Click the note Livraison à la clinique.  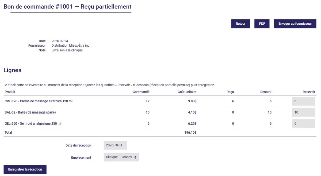[x=67, y=50]
